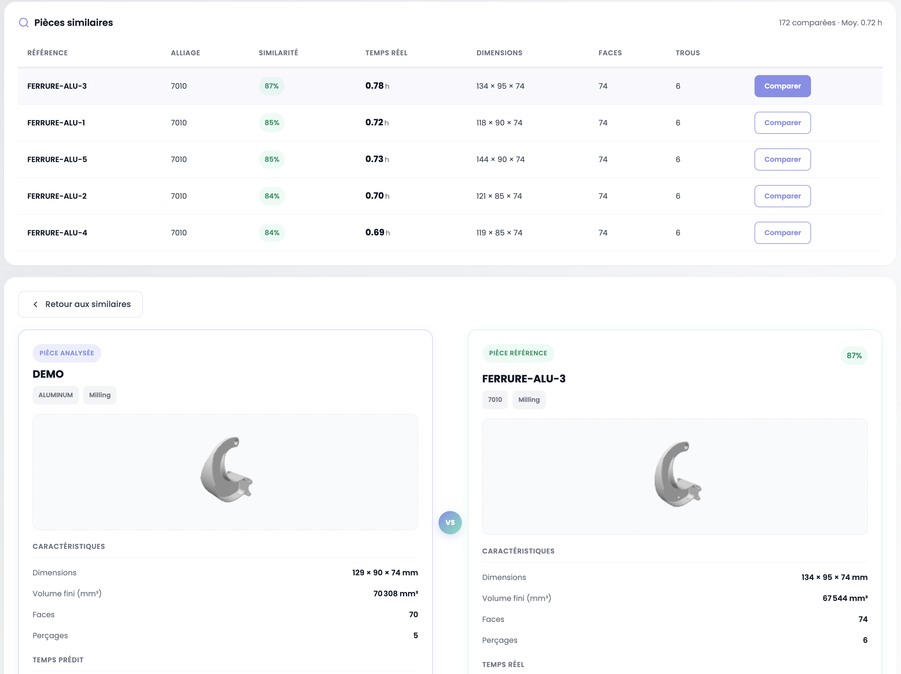901x674 pixels.
Task: Click the round VS badge
Action: click(450, 522)
